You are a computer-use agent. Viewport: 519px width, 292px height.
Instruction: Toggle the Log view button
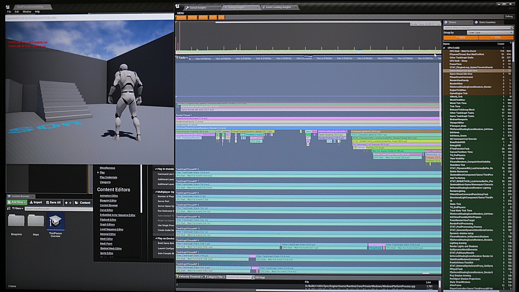point(221,17)
